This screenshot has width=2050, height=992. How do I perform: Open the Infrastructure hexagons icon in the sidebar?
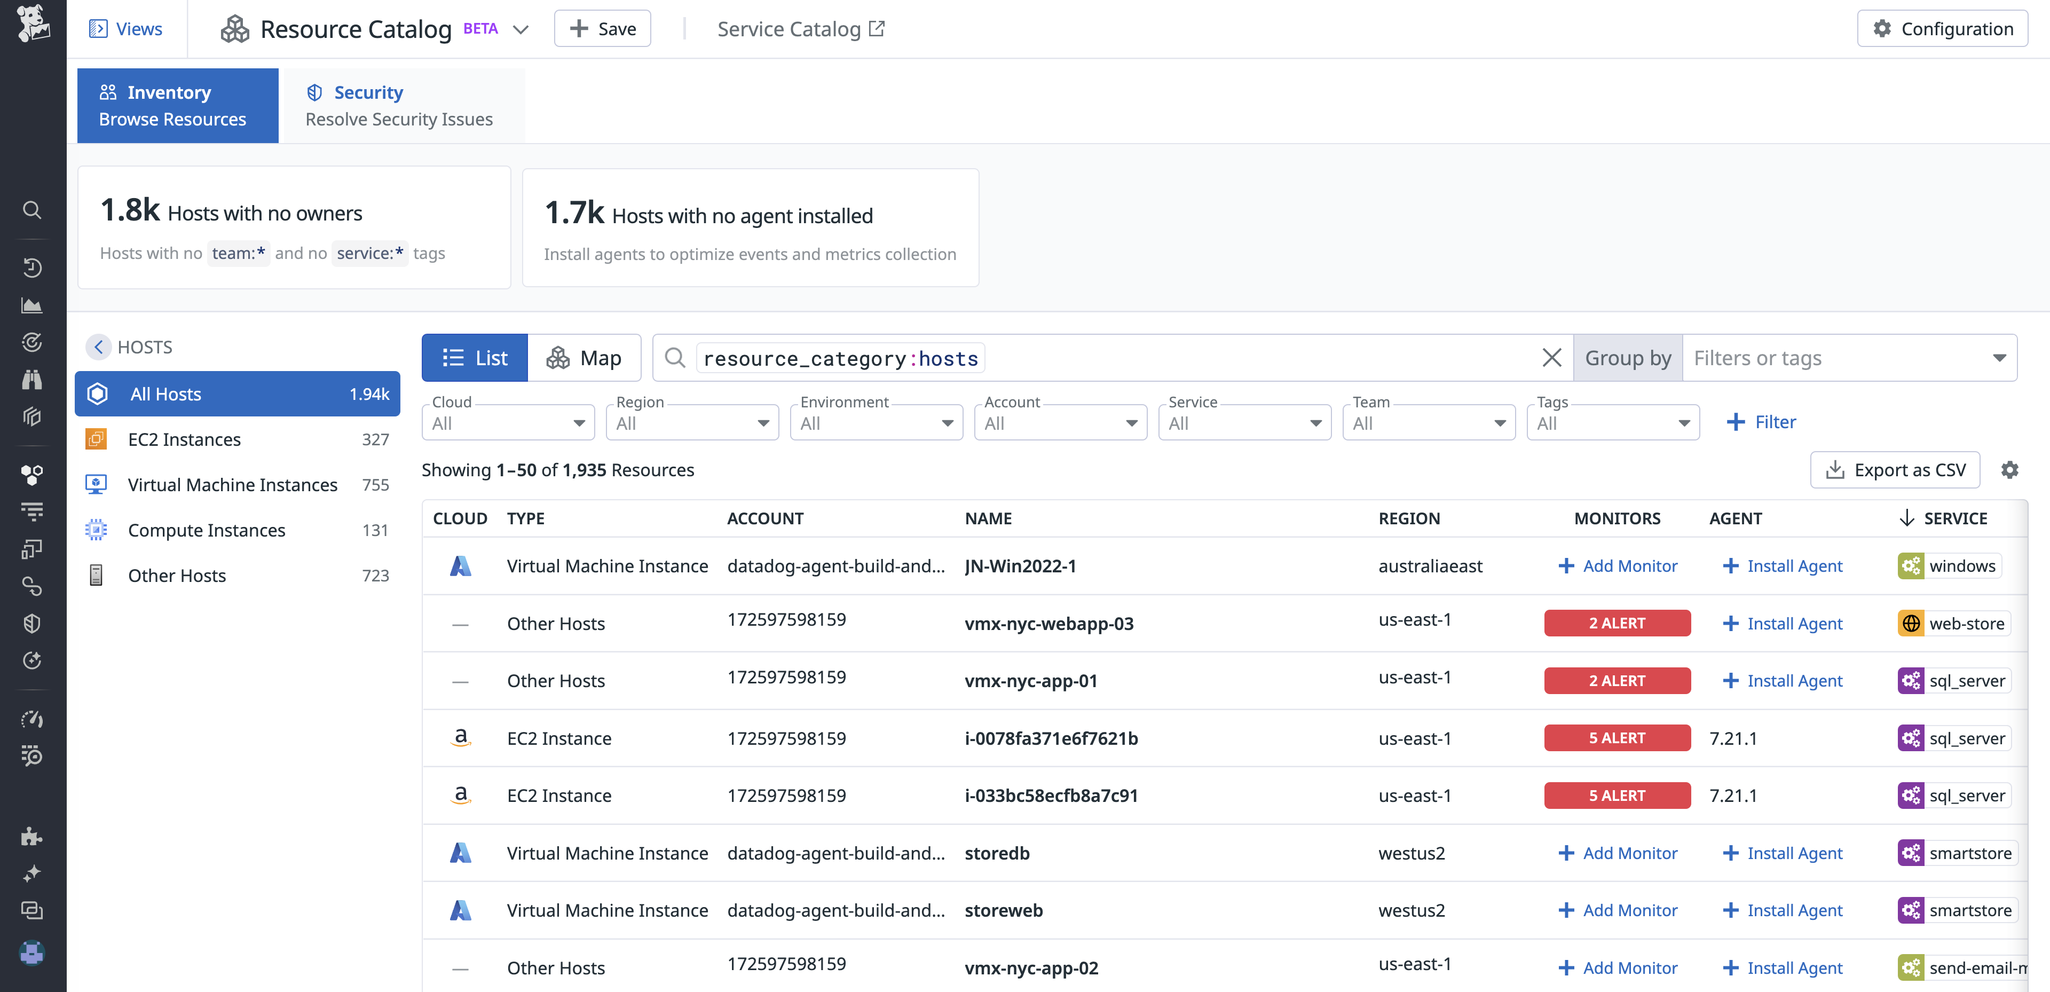click(32, 475)
